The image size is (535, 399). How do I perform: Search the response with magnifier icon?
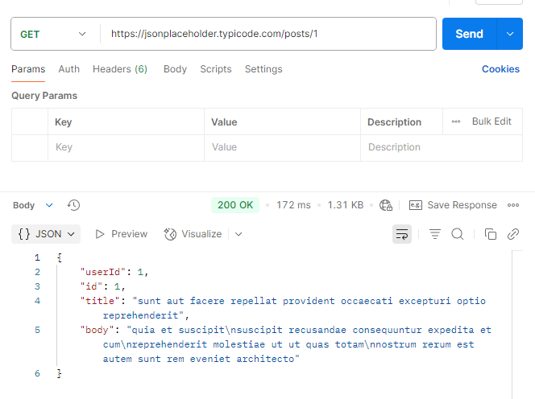coord(457,234)
